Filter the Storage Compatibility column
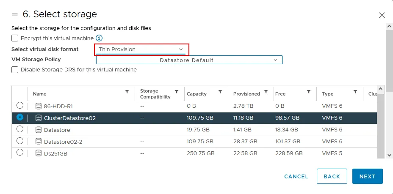This screenshot has height=194, width=393. tap(177, 92)
